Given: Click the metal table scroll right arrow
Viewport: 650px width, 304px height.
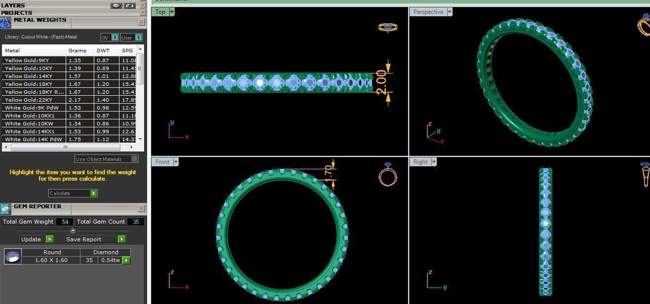Looking at the screenshot, I should [131, 147].
